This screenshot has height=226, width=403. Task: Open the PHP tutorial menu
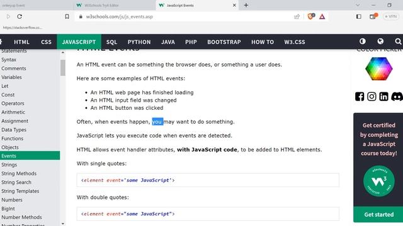[191, 42]
